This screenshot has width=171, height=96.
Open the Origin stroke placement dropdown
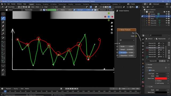click(x=46, y=7)
